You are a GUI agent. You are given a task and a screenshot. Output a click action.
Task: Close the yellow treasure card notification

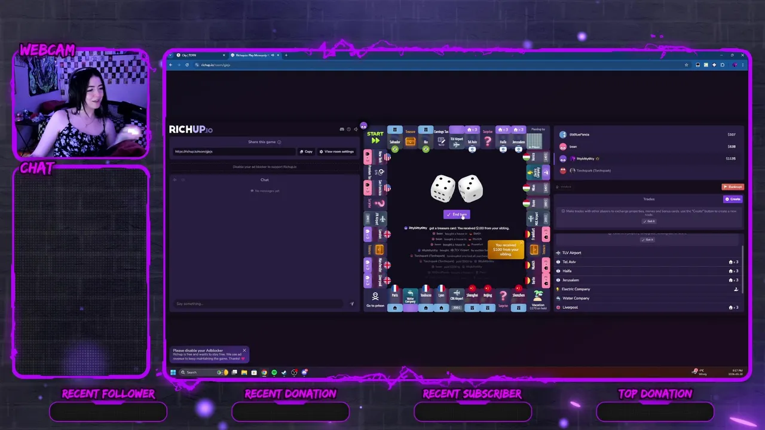pyautogui.click(x=521, y=242)
